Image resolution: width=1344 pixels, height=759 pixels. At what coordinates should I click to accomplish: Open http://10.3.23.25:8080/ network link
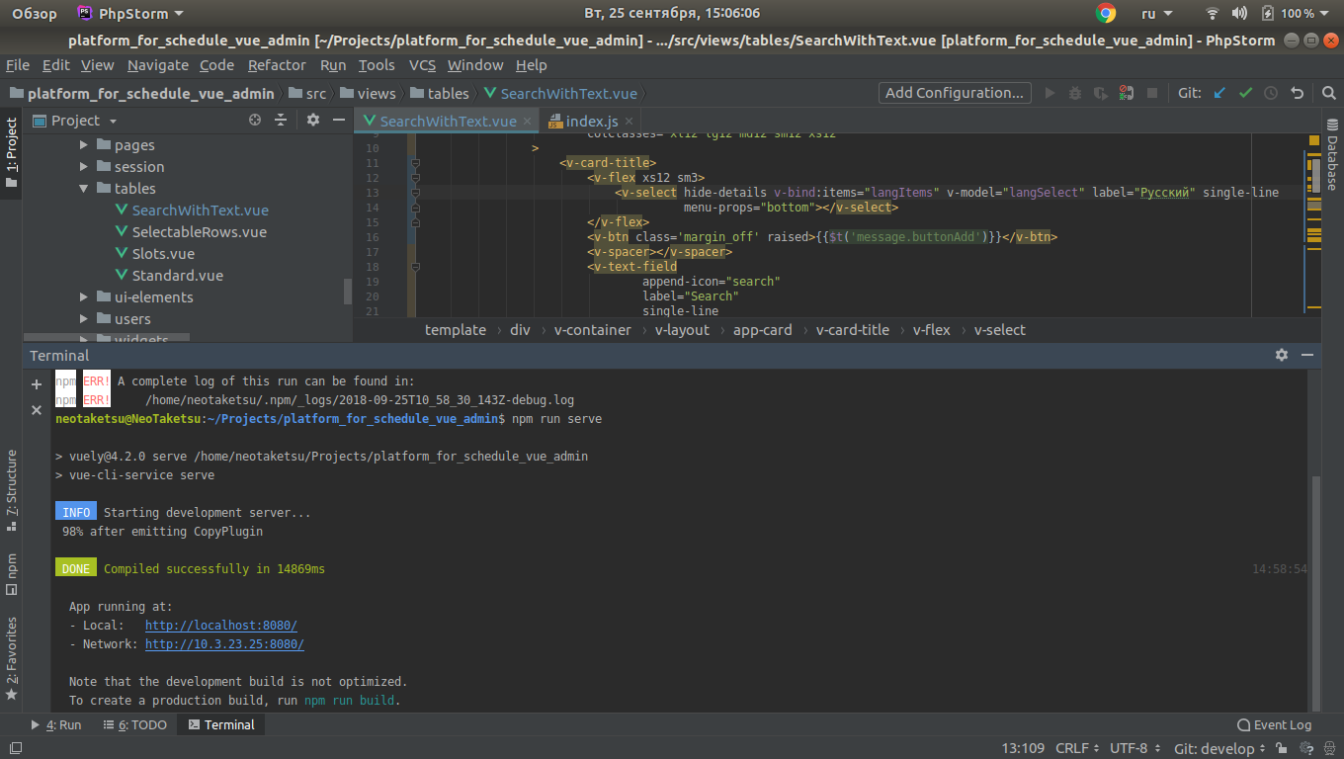pyautogui.click(x=224, y=644)
